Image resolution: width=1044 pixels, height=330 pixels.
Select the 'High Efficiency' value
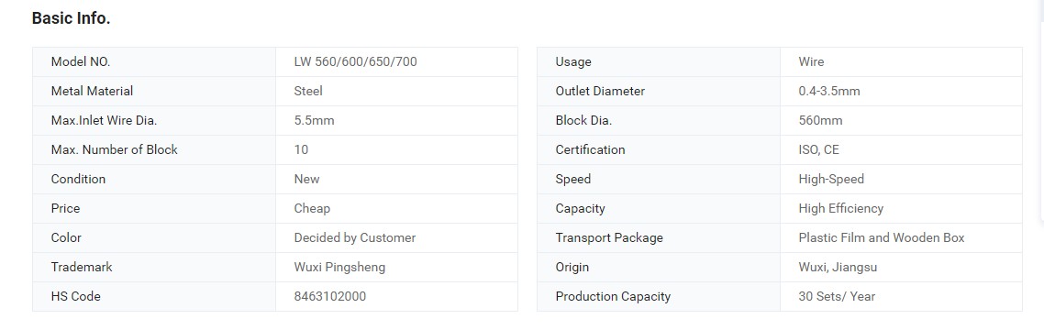841,208
